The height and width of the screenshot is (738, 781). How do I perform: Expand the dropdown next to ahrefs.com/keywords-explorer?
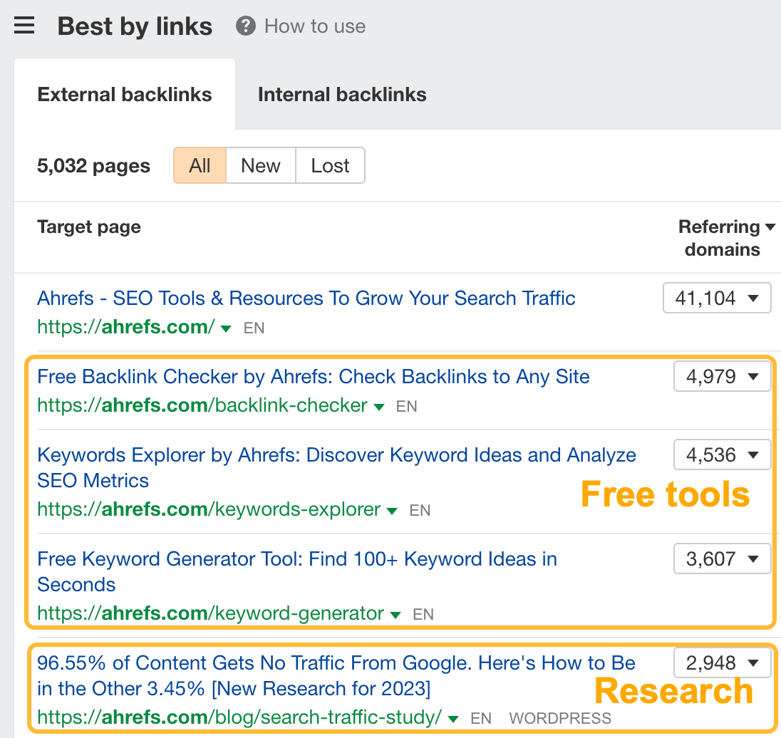pyautogui.click(x=391, y=510)
